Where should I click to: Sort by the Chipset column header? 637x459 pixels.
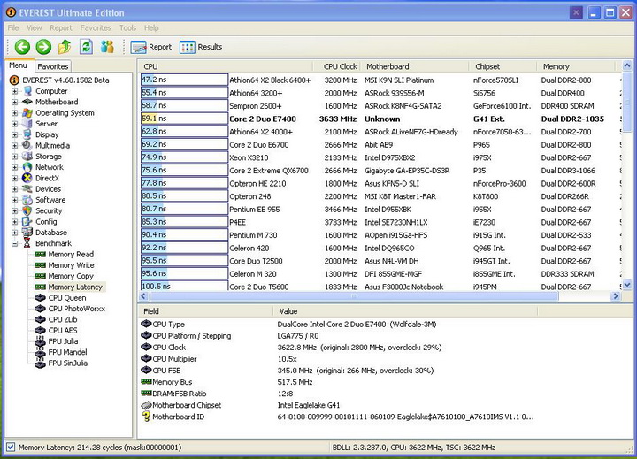point(501,66)
